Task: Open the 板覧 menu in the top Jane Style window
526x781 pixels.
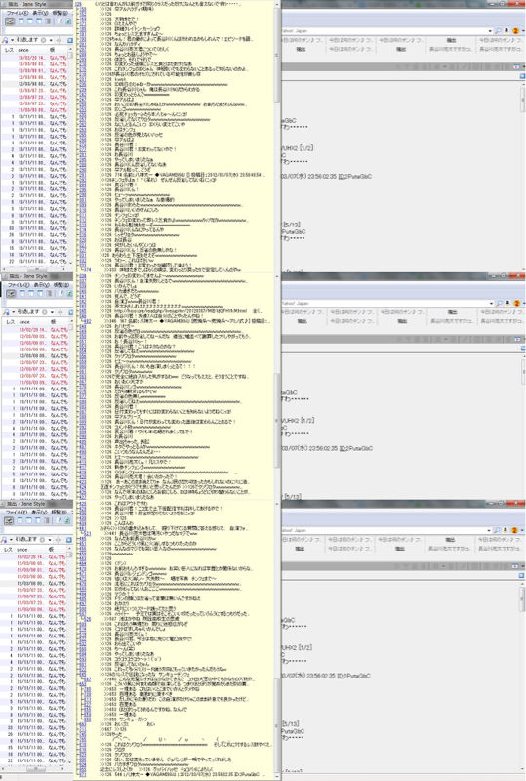Action: tap(61, 13)
